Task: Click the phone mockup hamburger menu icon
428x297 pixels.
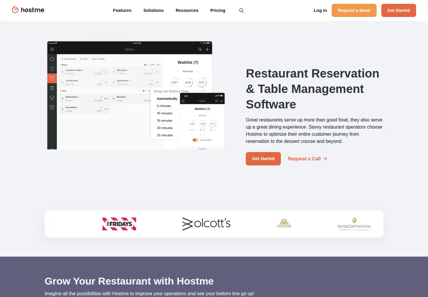Action: click(x=183, y=101)
